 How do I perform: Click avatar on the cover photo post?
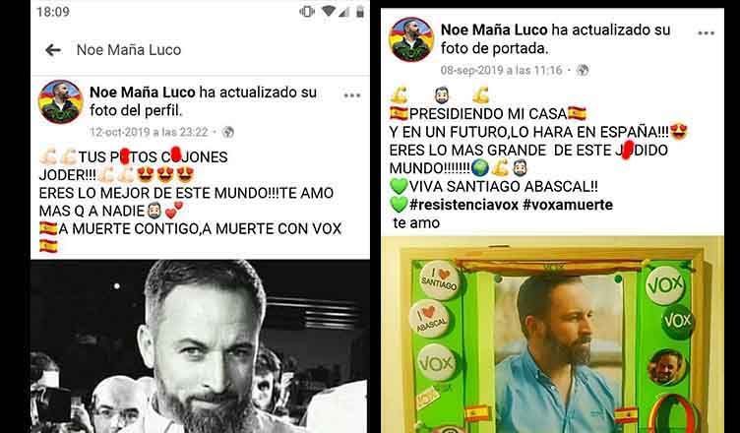pyautogui.click(x=411, y=39)
